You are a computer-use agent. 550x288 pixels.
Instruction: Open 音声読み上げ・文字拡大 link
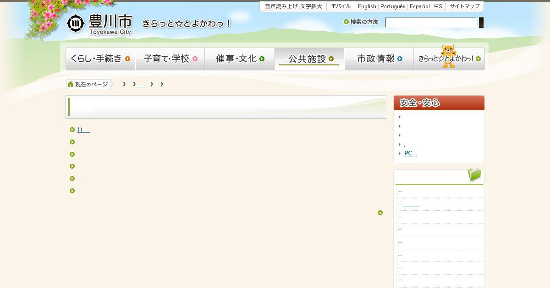pos(293,6)
